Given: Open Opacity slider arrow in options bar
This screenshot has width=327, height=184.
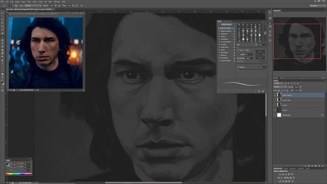Looking at the screenshot, I should (56, 6).
